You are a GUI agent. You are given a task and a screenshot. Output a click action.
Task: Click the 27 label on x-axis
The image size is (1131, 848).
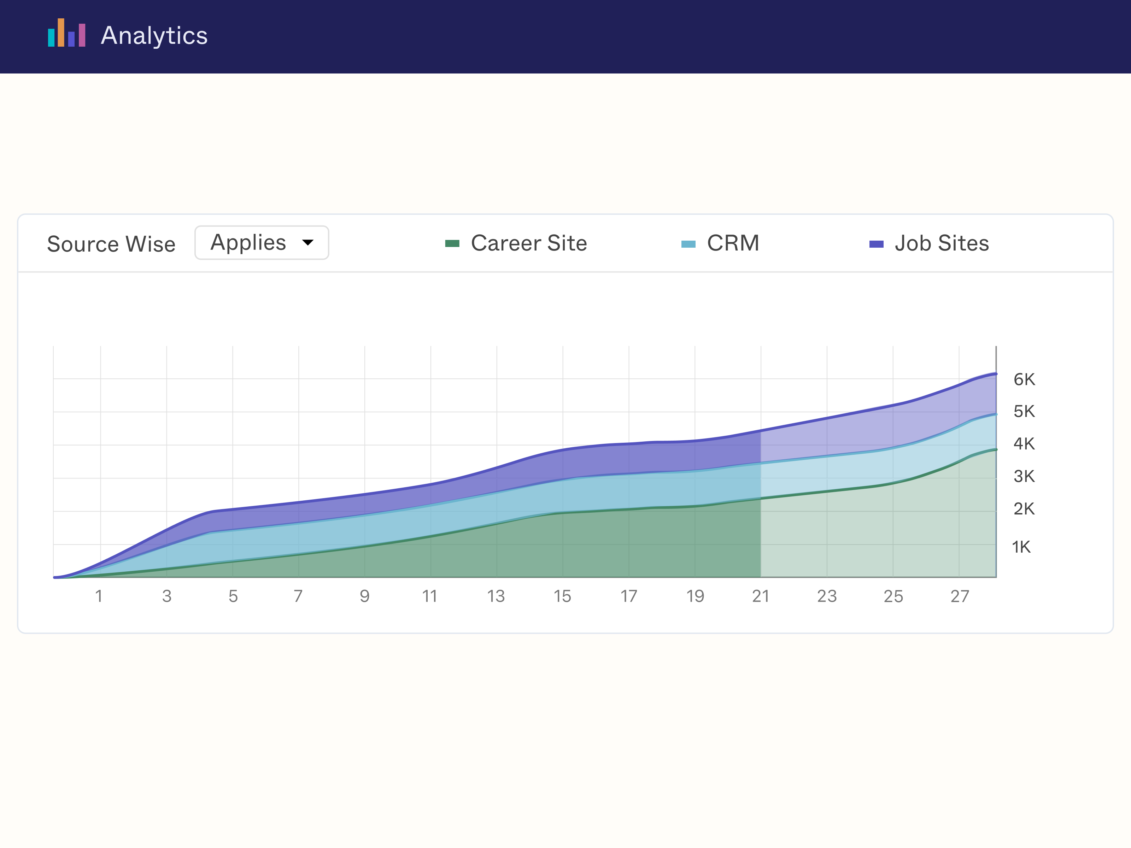coord(959,596)
